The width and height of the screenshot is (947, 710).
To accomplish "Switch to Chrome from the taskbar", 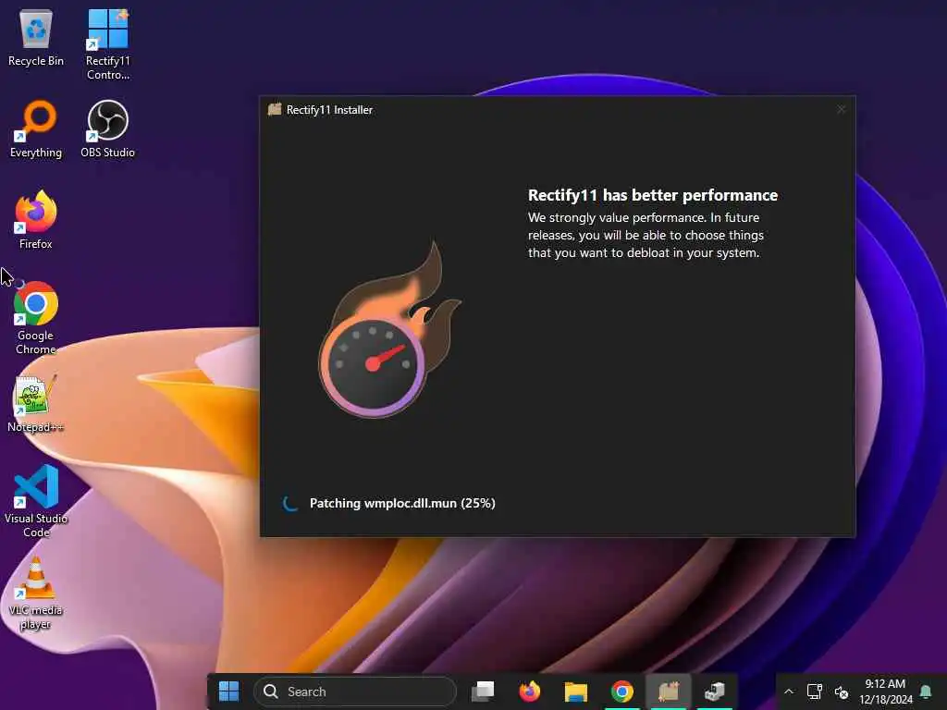I will 622,692.
